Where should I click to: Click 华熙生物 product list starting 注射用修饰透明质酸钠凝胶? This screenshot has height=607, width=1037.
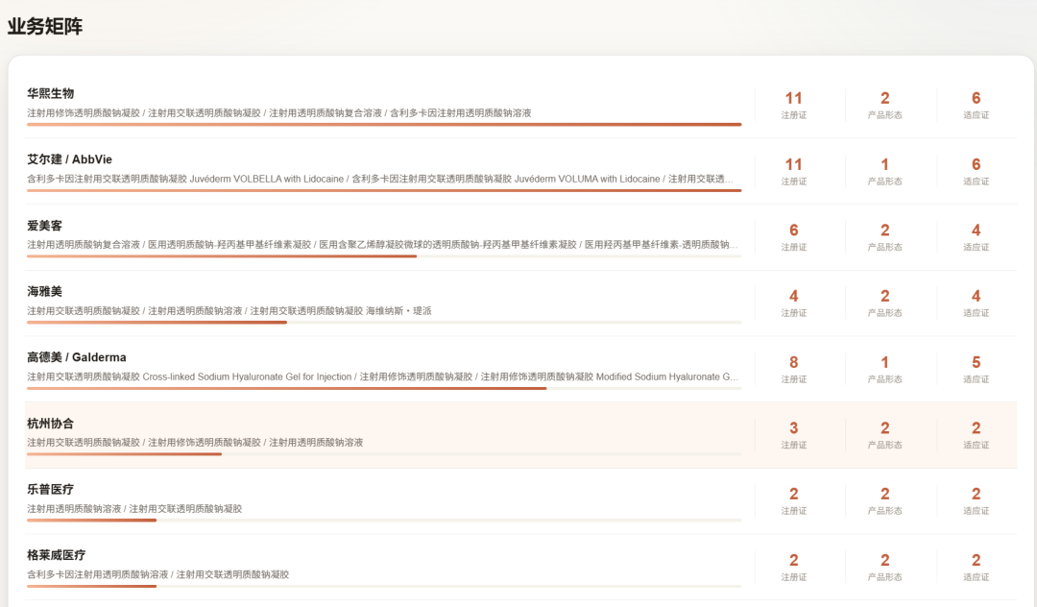(279, 113)
